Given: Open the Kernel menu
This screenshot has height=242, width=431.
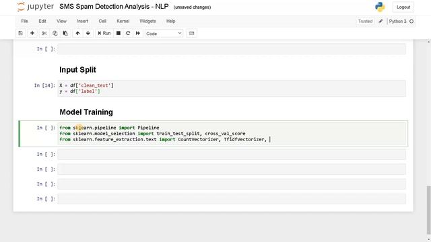Looking at the screenshot, I should [123, 21].
